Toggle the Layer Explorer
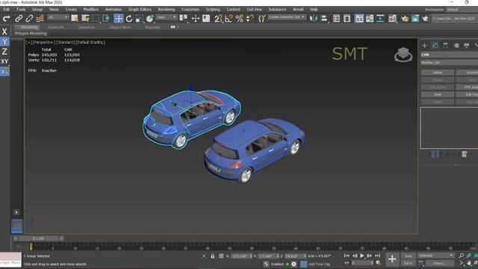This screenshot has height=269, width=478. point(347,19)
